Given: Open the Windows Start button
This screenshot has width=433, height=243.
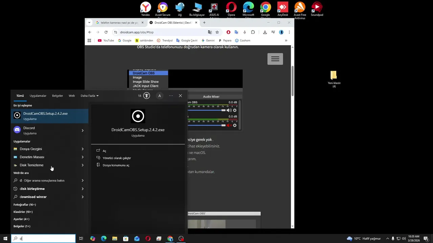Looking at the screenshot, I should point(5,239).
